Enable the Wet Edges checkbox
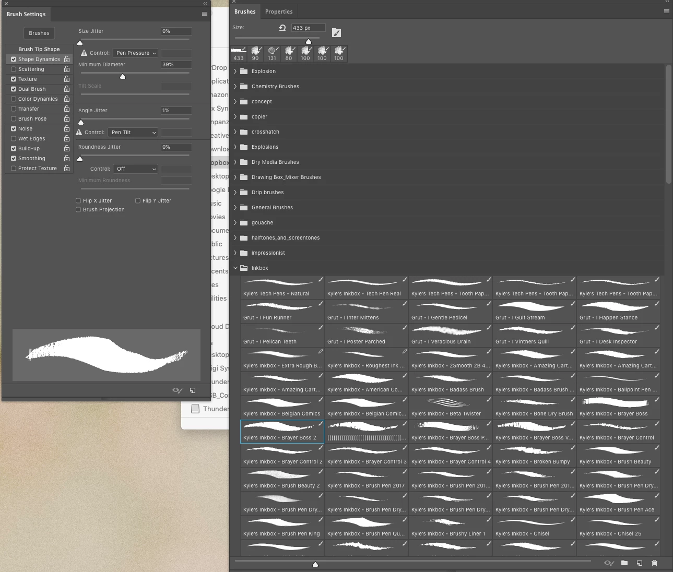 coord(14,138)
